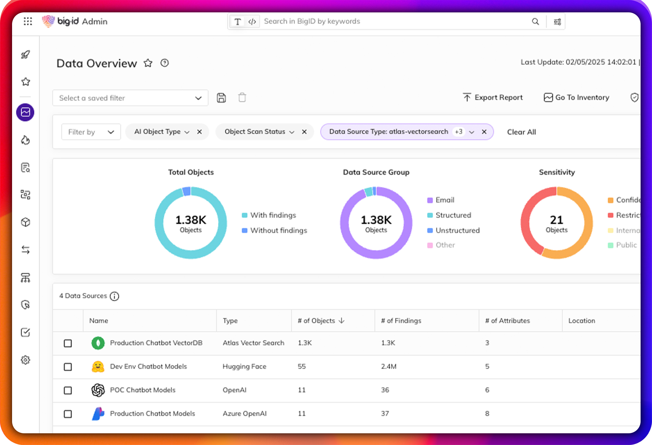Expand the saved filter dropdown
Screen dimensions: 652x445
click(x=130, y=98)
